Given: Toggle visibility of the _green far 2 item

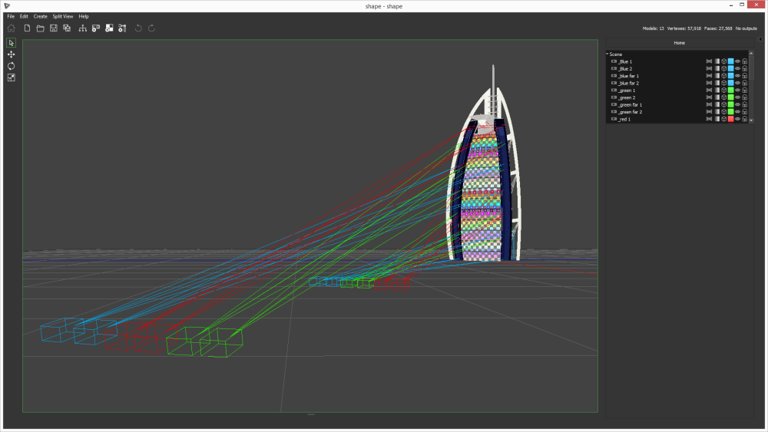Looking at the screenshot, I should tap(737, 112).
